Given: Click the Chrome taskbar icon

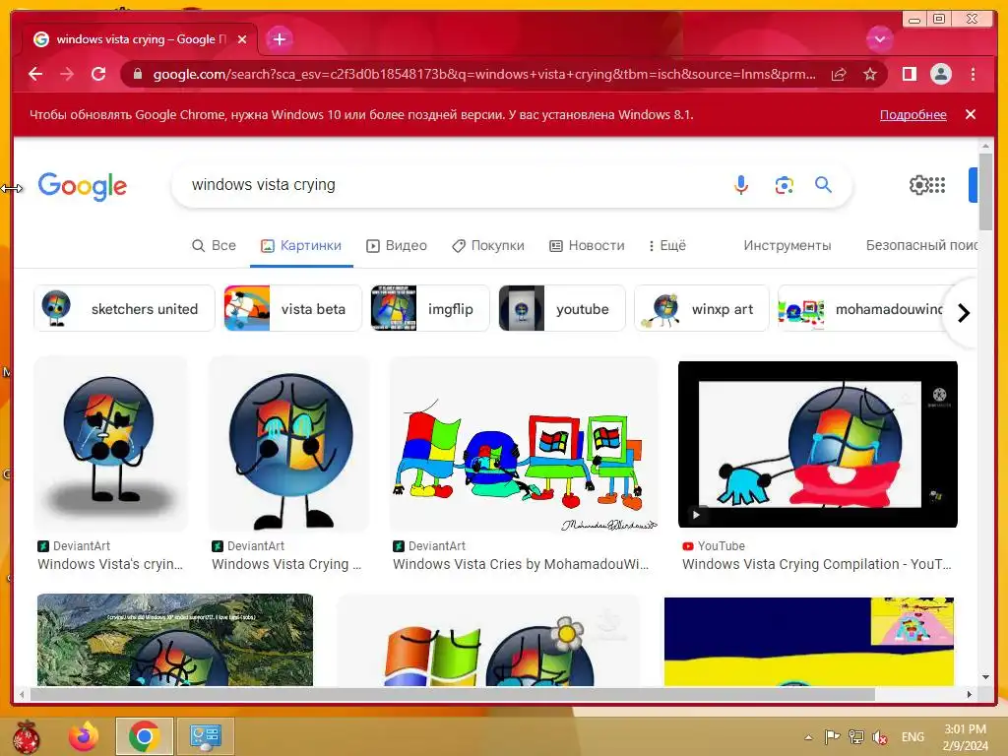Looking at the screenshot, I should point(144,736).
